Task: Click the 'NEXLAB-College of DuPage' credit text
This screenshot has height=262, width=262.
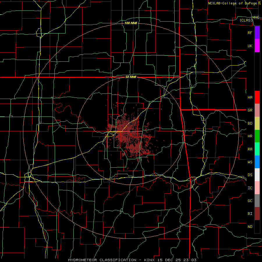Action: click(232, 3)
